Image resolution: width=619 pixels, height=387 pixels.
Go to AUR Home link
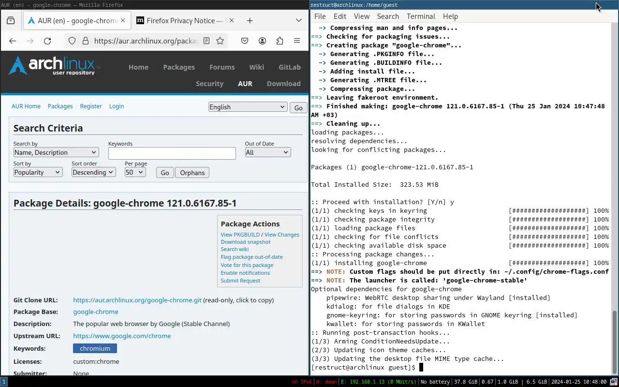pos(26,106)
